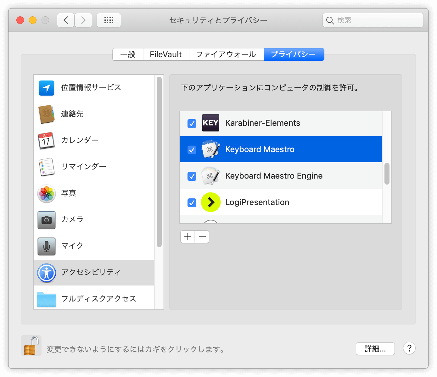Uncheck the LogiPresentation checkbox
Viewport: 437px width, 377px height.
[x=192, y=202]
